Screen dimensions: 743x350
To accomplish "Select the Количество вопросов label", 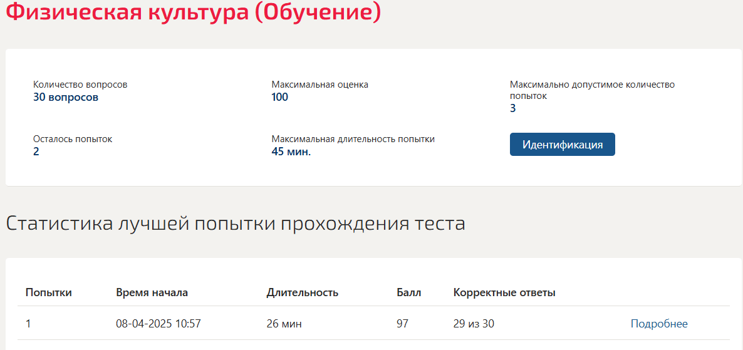I will (x=80, y=85).
